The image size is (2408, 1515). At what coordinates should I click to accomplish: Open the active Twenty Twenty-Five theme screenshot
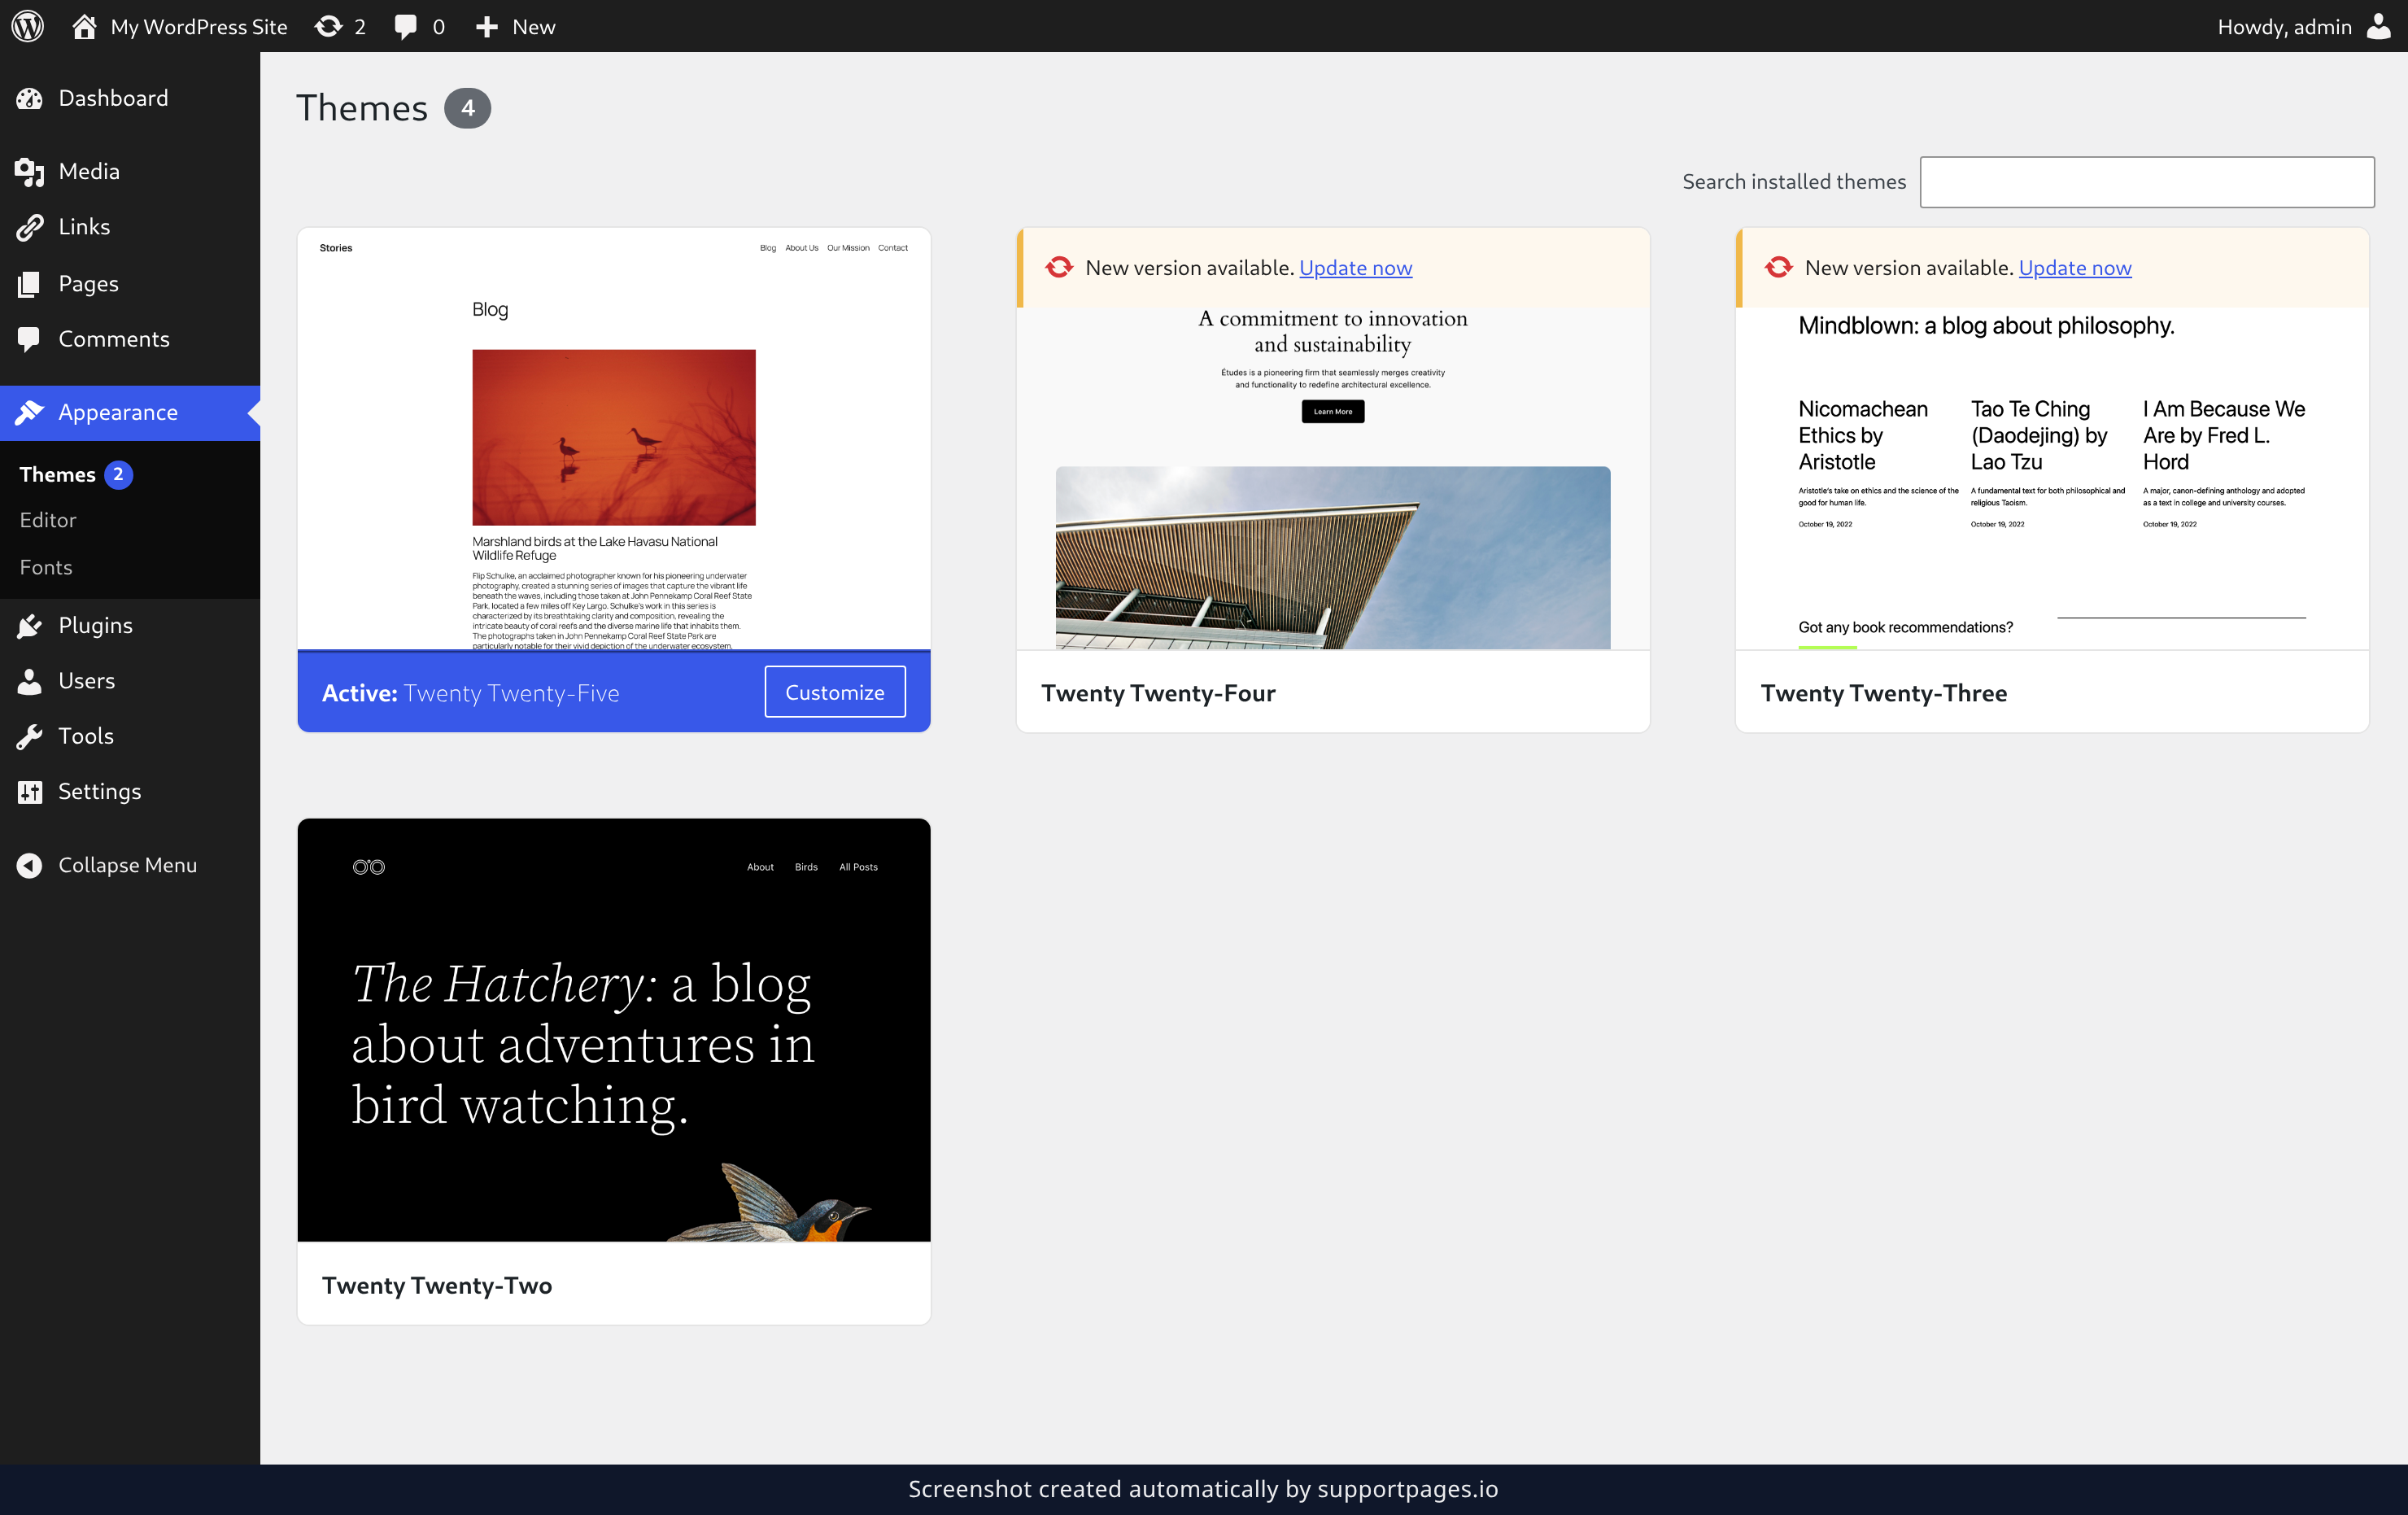[614, 439]
